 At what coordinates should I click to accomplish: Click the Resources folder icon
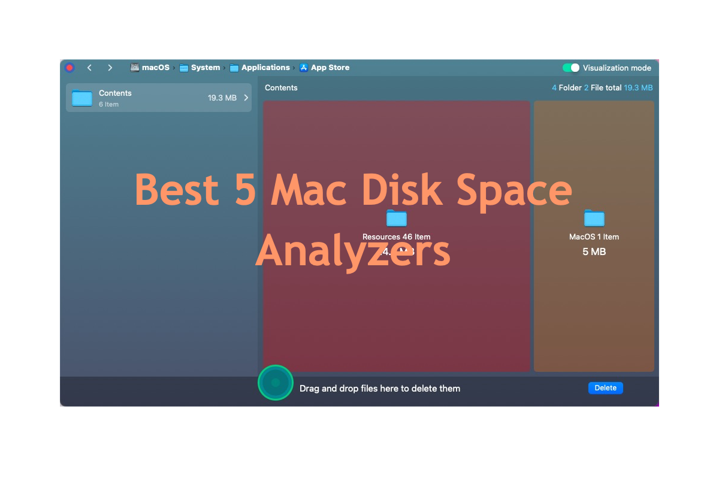pos(396,219)
